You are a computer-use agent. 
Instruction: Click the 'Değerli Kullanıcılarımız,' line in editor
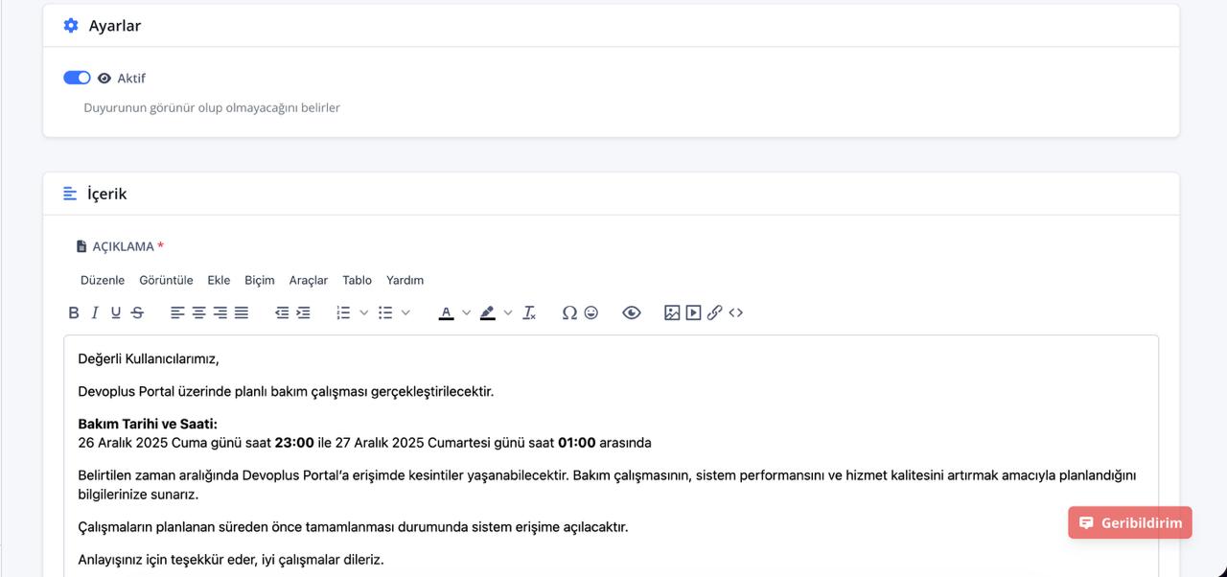click(x=149, y=359)
